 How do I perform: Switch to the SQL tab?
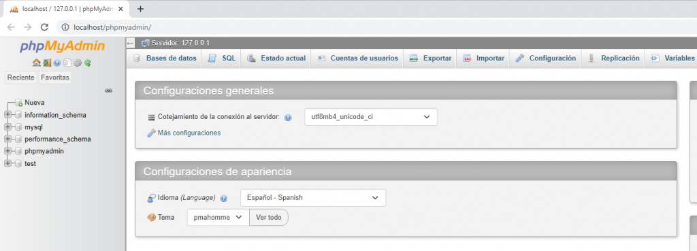pyautogui.click(x=221, y=58)
